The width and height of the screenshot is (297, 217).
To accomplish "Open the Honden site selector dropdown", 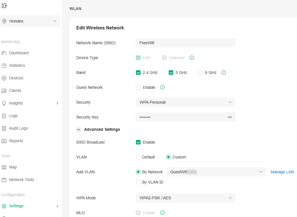I will (x=30, y=21).
